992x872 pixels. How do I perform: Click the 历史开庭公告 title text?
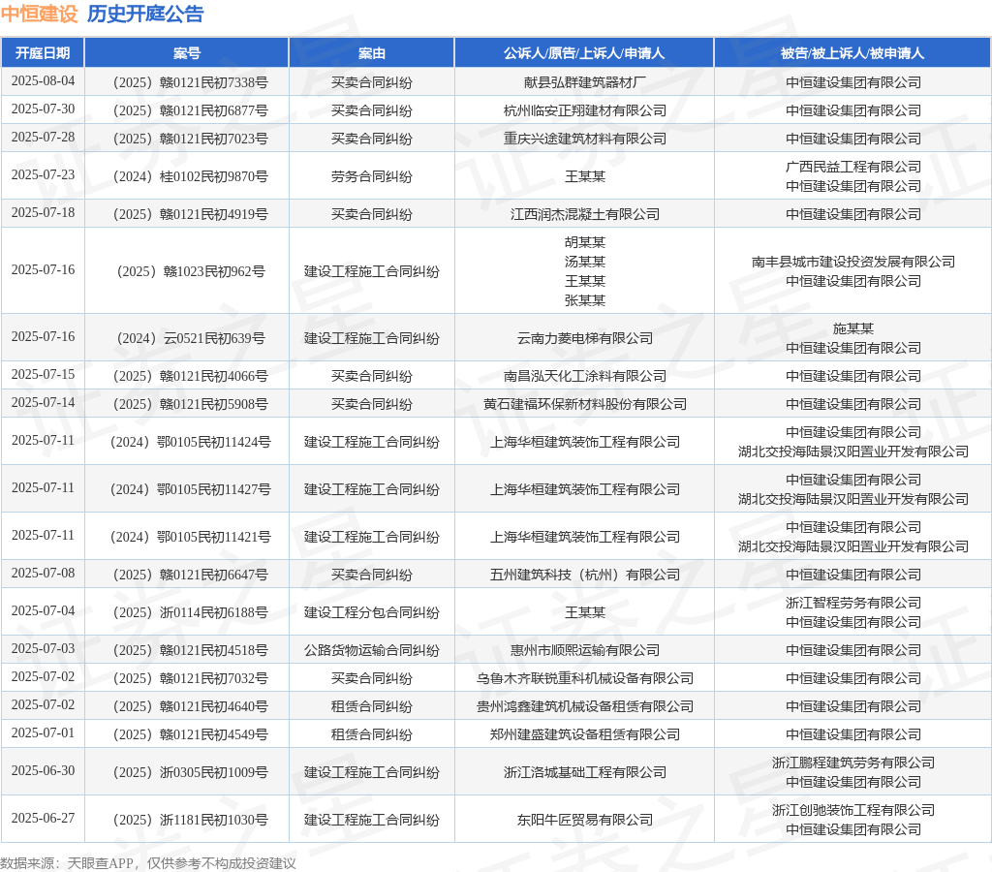145,14
